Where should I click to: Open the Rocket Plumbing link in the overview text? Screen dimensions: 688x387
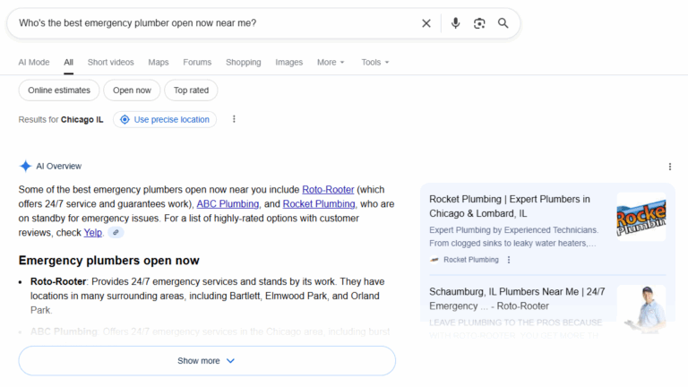[x=319, y=204]
